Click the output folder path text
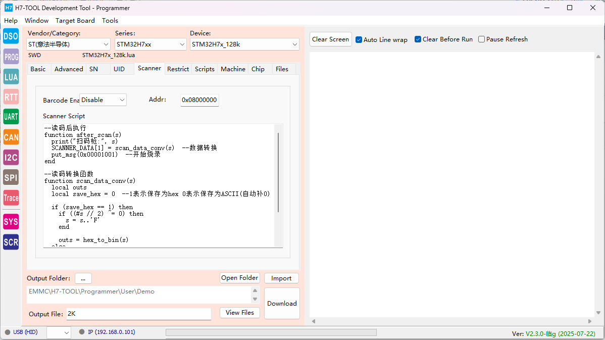This screenshot has height=340, width=605. [x=91, y=292]
